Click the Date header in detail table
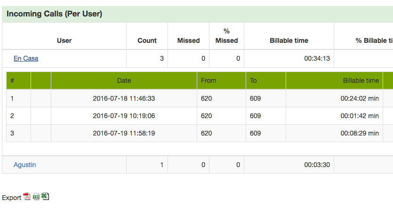 (124, 80)
